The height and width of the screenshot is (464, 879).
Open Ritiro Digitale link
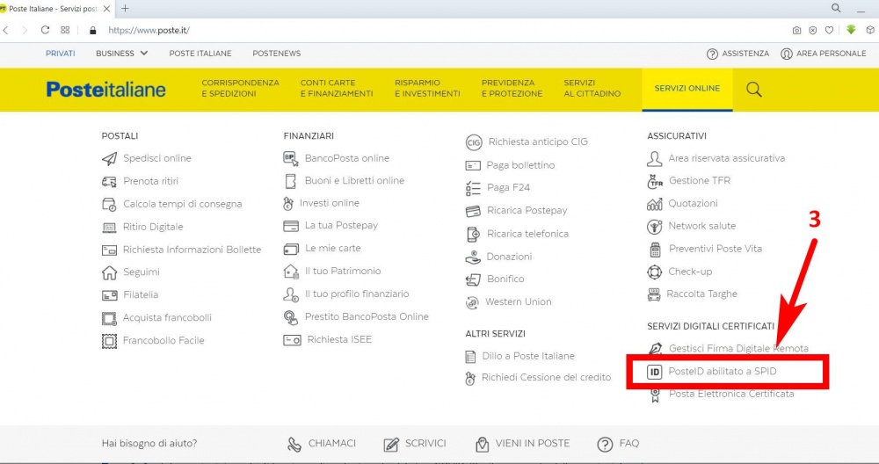153,227
